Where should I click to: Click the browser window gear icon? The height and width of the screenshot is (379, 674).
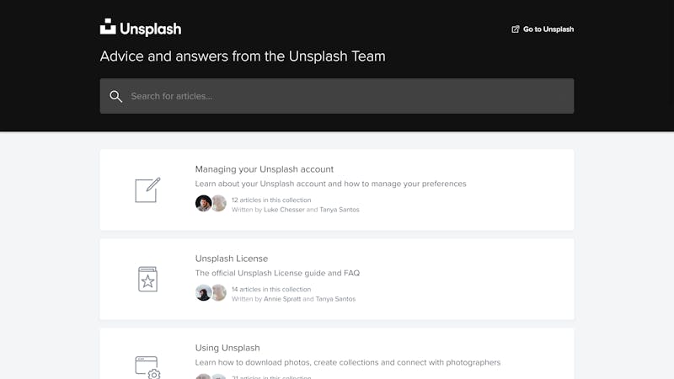point(147,367)
